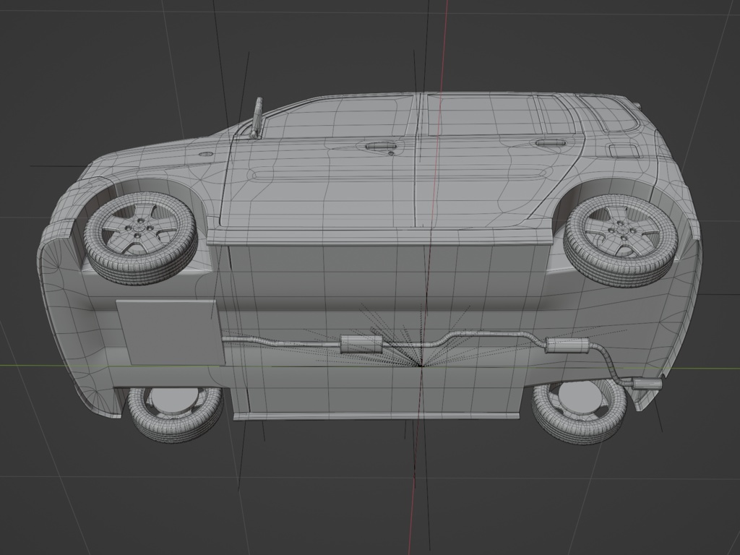Viewport: 740px width, 555px height.
Task: Select the front door window glass
Action: [337, 116]
